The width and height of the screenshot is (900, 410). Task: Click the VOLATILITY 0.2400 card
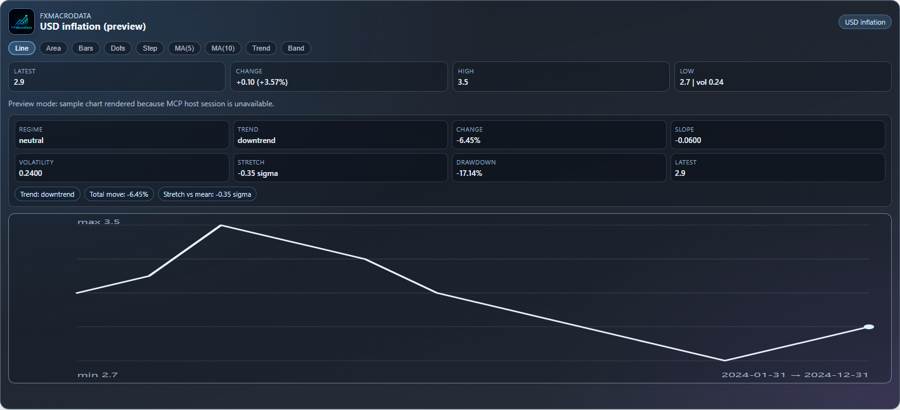tap(122, 168)
